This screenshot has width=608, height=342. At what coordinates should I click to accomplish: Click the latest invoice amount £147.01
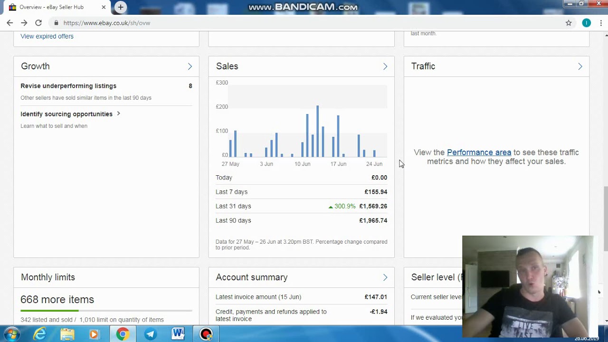click(x=376, y=297)
